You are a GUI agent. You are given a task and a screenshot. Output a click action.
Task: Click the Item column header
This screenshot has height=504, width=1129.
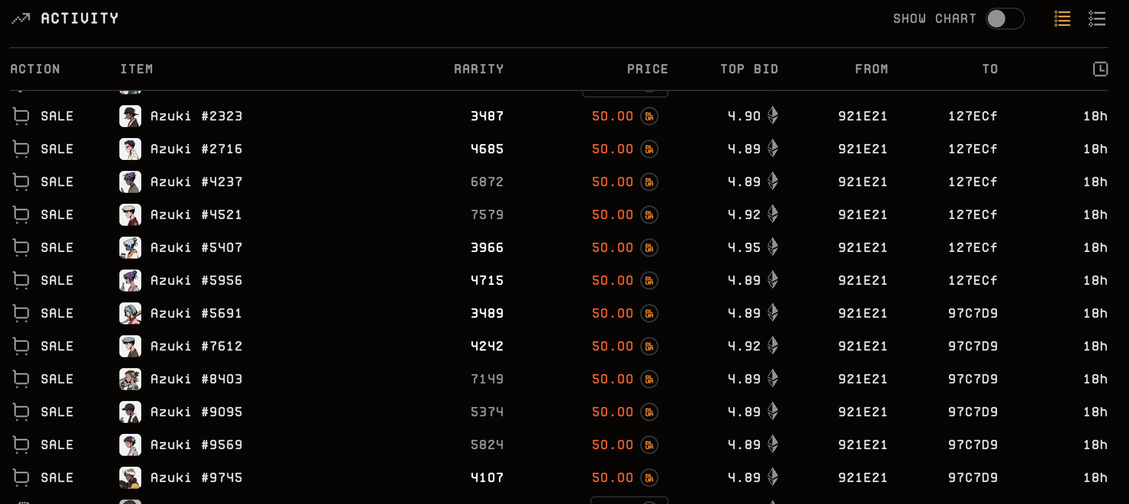[x=136, y=69]
